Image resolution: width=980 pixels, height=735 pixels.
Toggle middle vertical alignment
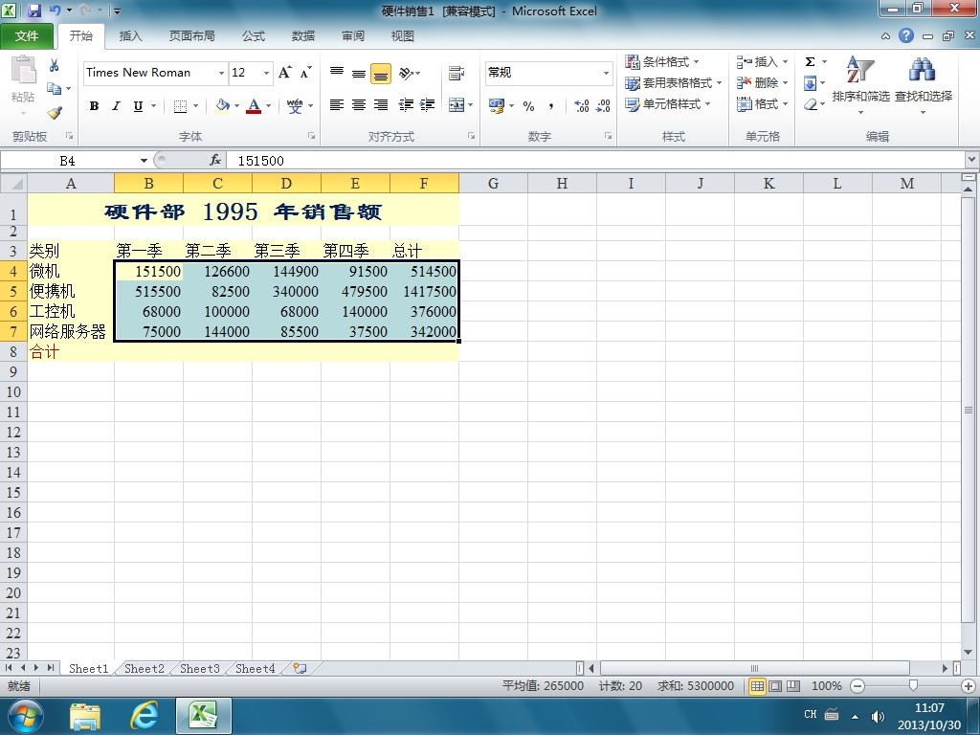coord(359,73)
